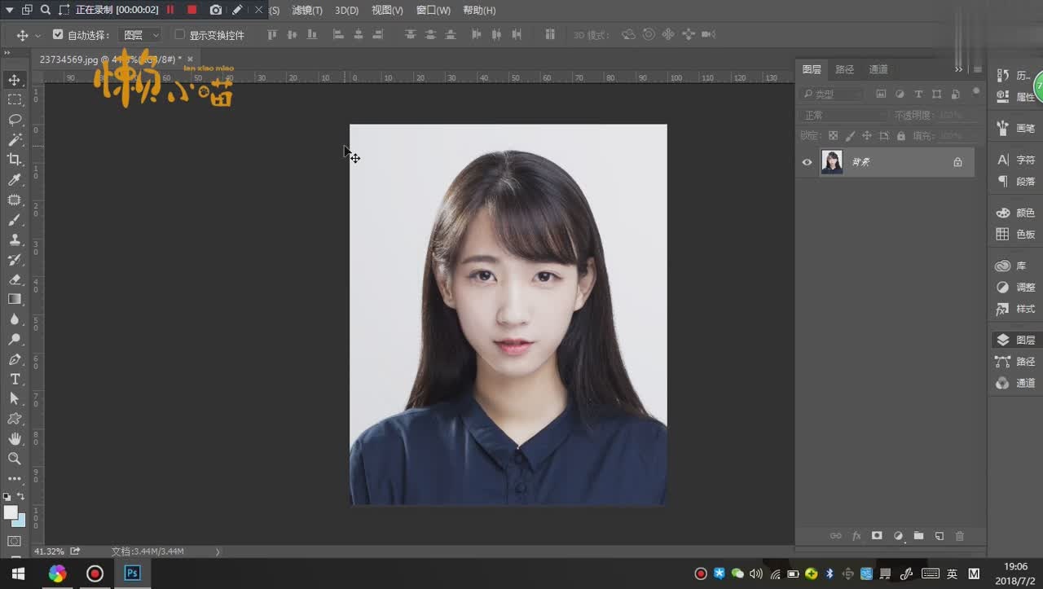Image resolution: width=1043 pixels, height=589 pixels.
Task: Enable Show Transform Controls (显示变换控件) checkbox
Action: pos(180,35)
